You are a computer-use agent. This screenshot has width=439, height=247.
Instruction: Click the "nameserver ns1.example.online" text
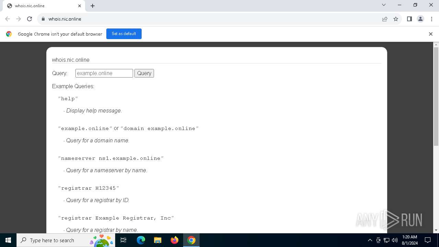pyautogui.click(x=111, y=158)
